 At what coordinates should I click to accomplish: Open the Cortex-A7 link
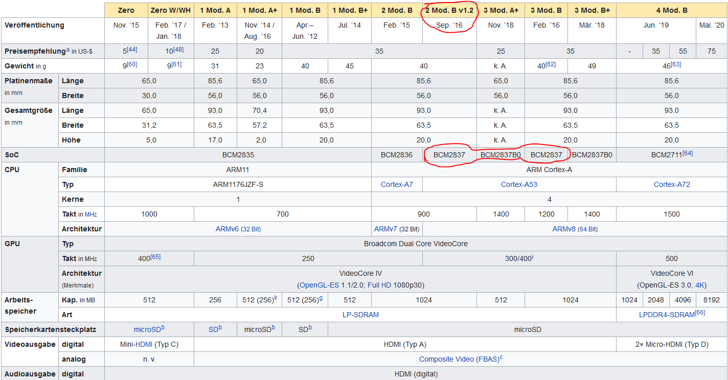(x=397, y=184)
